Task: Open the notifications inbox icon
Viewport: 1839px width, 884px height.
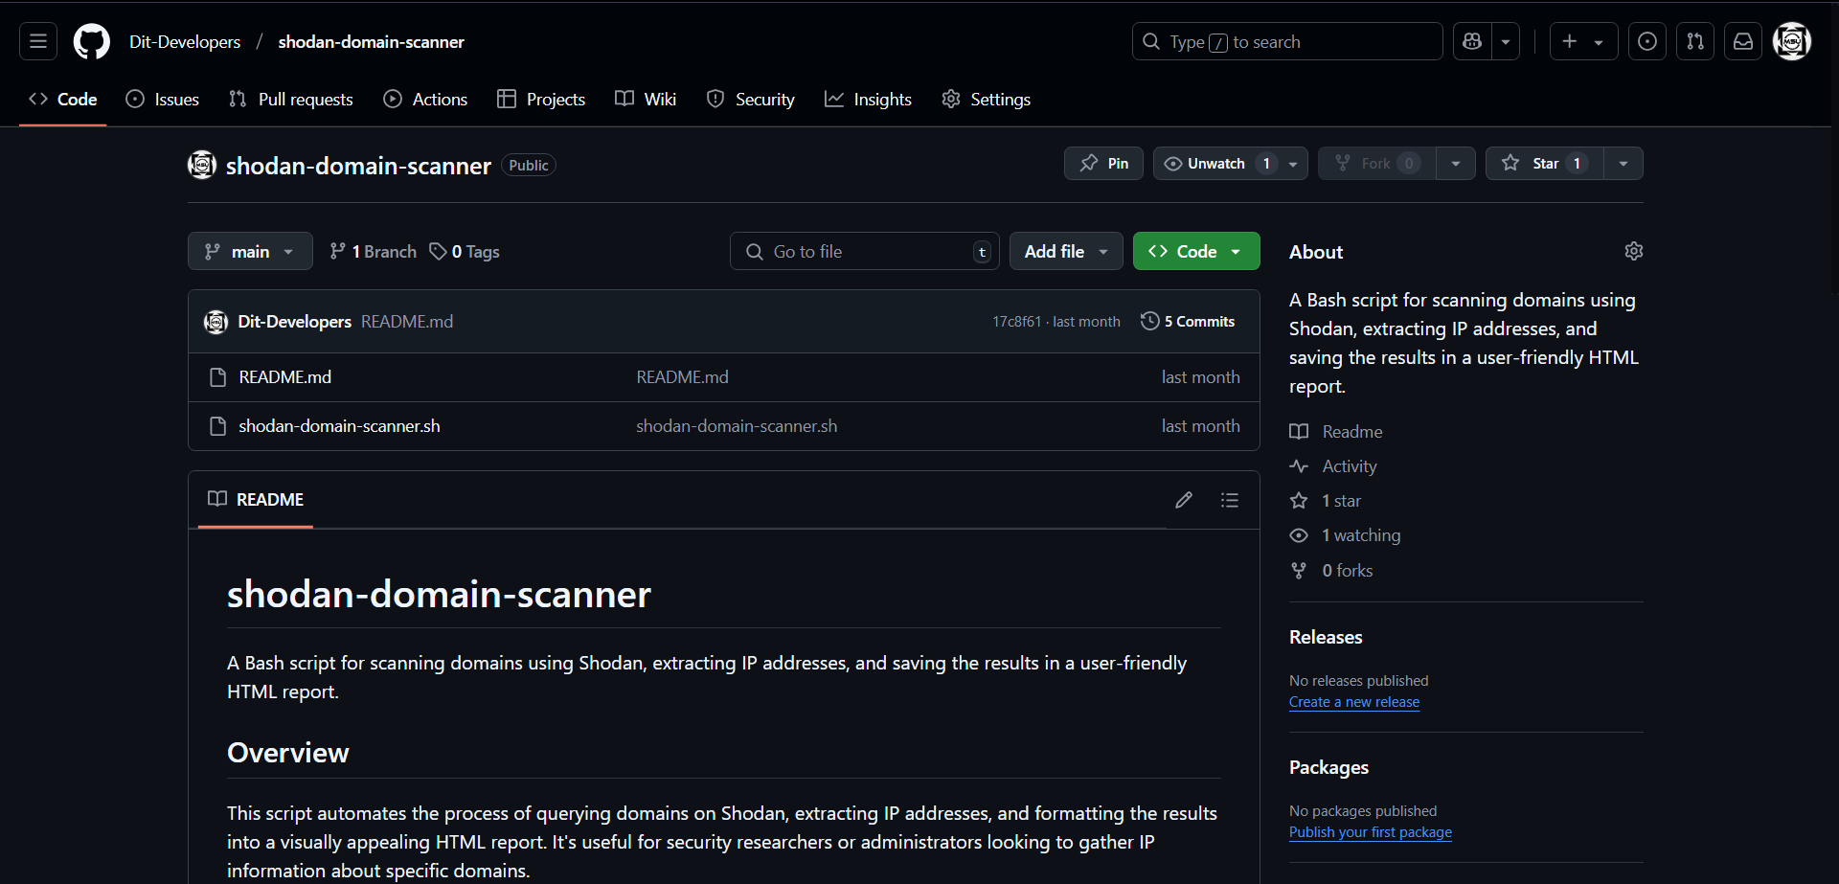Action: point(1742,41)
